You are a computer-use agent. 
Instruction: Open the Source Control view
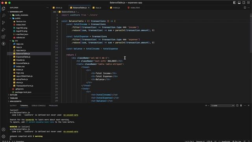click(4, 22)
